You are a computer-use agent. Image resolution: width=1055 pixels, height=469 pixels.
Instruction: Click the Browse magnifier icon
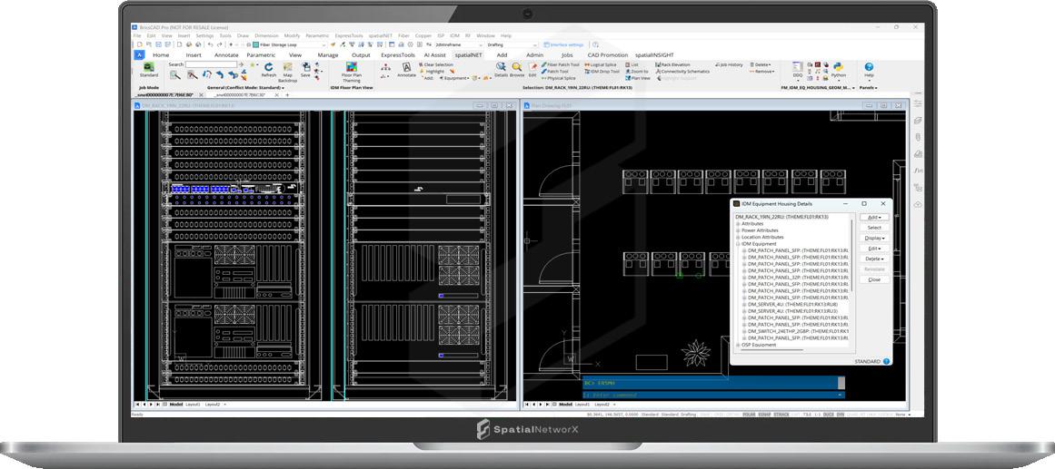tap(517, 67)
